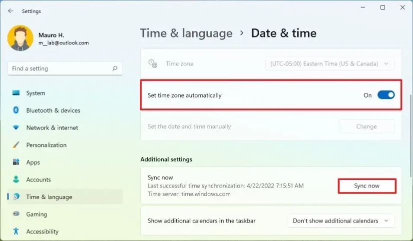Click the Mauro H. profile avatar
The image size is (413, 241).
(20, 38)
